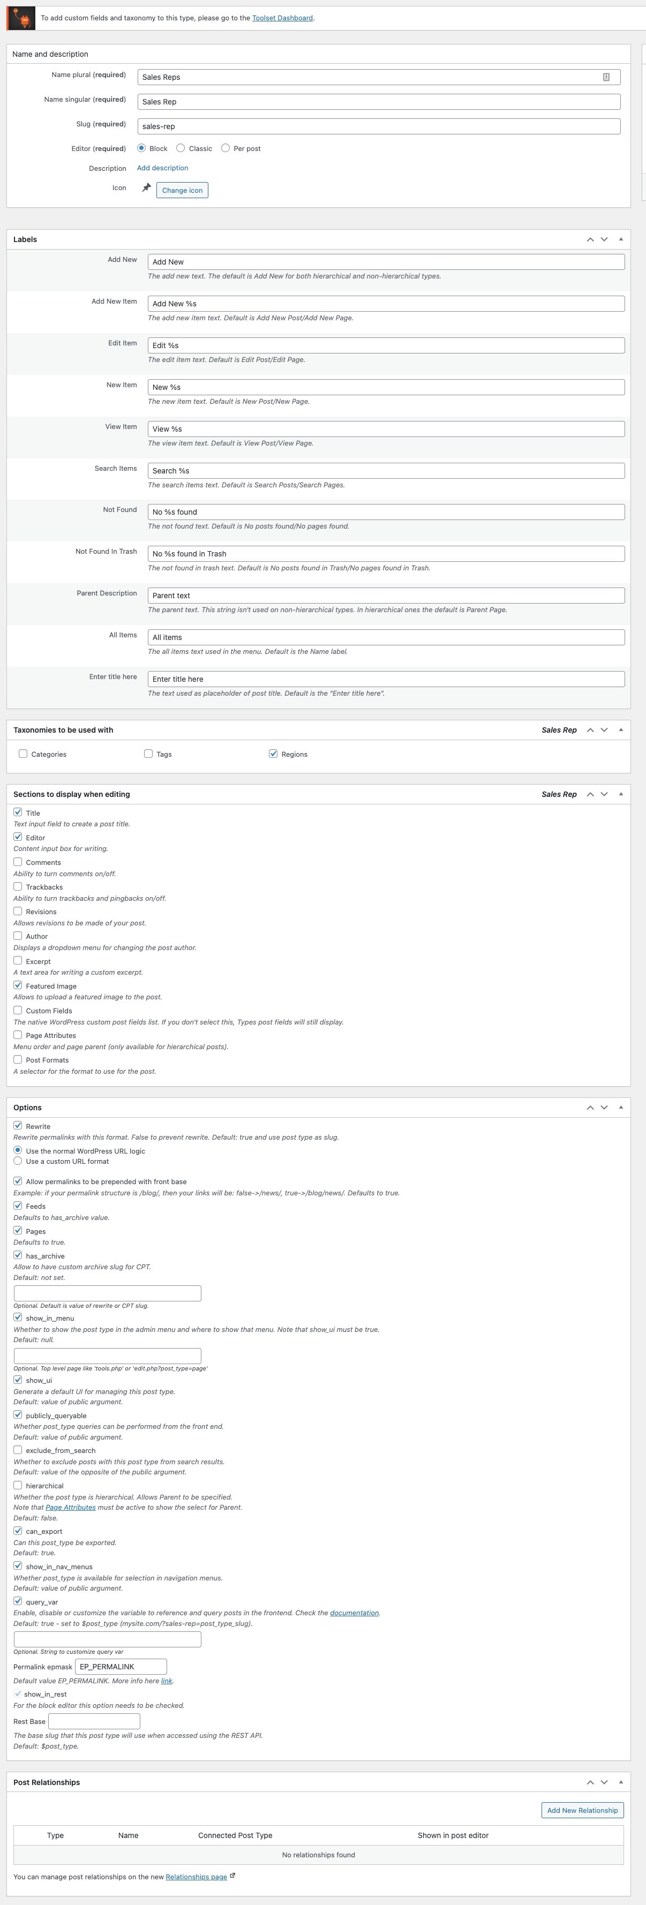Click Add description link
This screenshot has width=646, height=1905.
click(163, 168)
